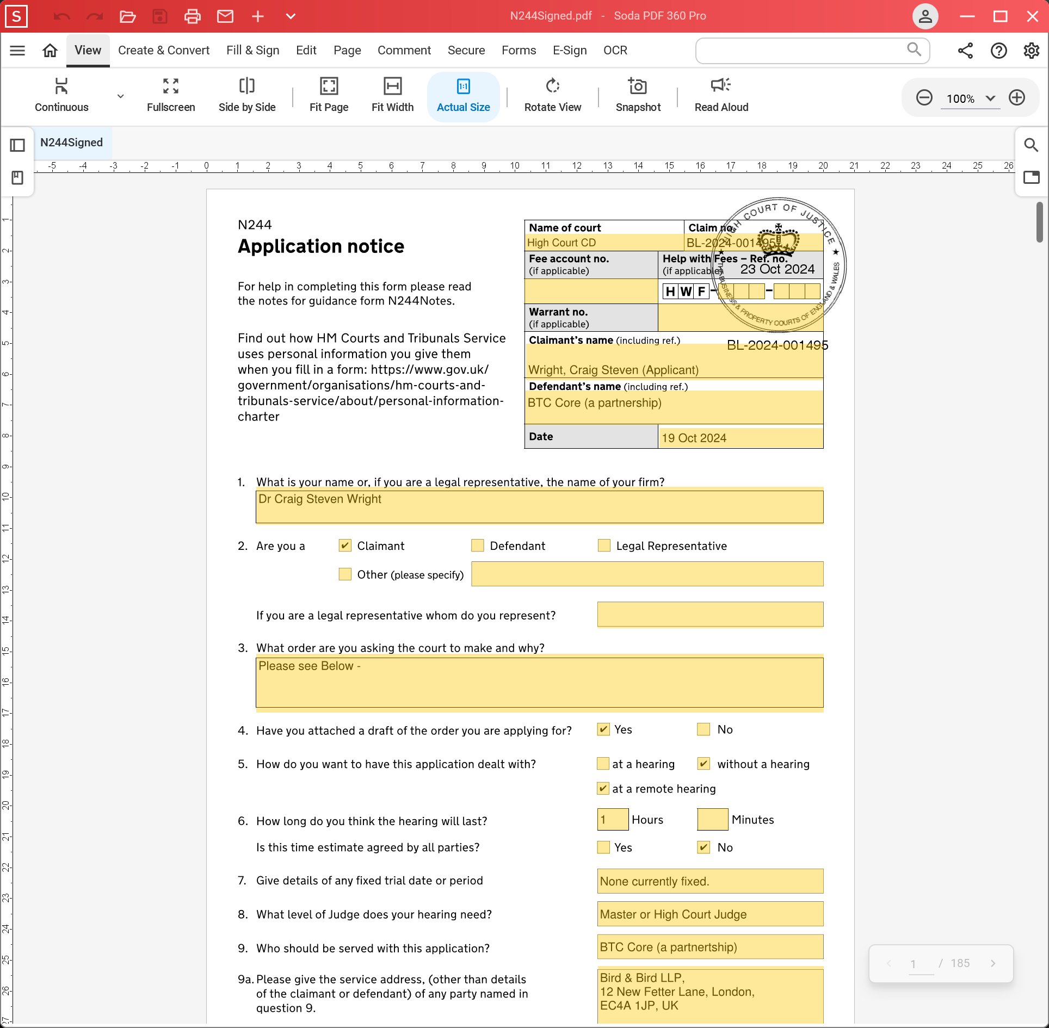Click the email envelope icon in title bar
Screen dimensions: 1049x1028
pyautogui.click(x=225, y=16)
